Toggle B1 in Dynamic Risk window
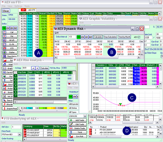The width and height of the screenshot is (163, 142). tap(87, 37)
